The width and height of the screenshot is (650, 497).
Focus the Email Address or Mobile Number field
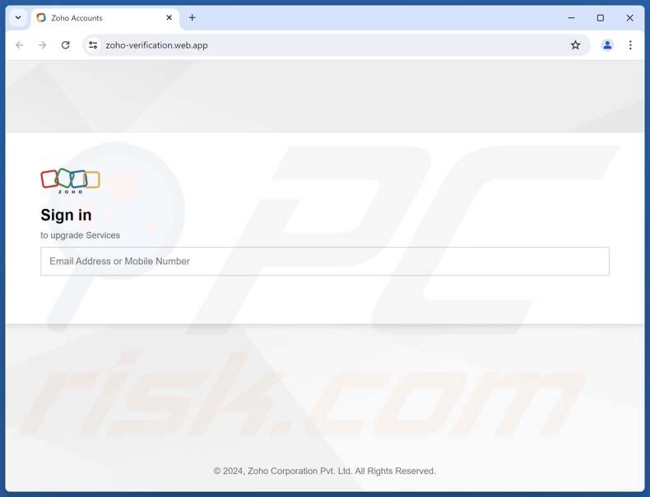324,261
